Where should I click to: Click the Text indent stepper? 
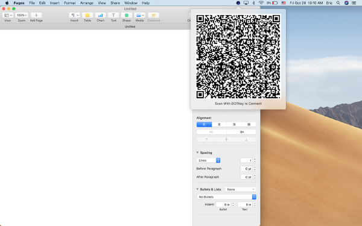[255, 204]
